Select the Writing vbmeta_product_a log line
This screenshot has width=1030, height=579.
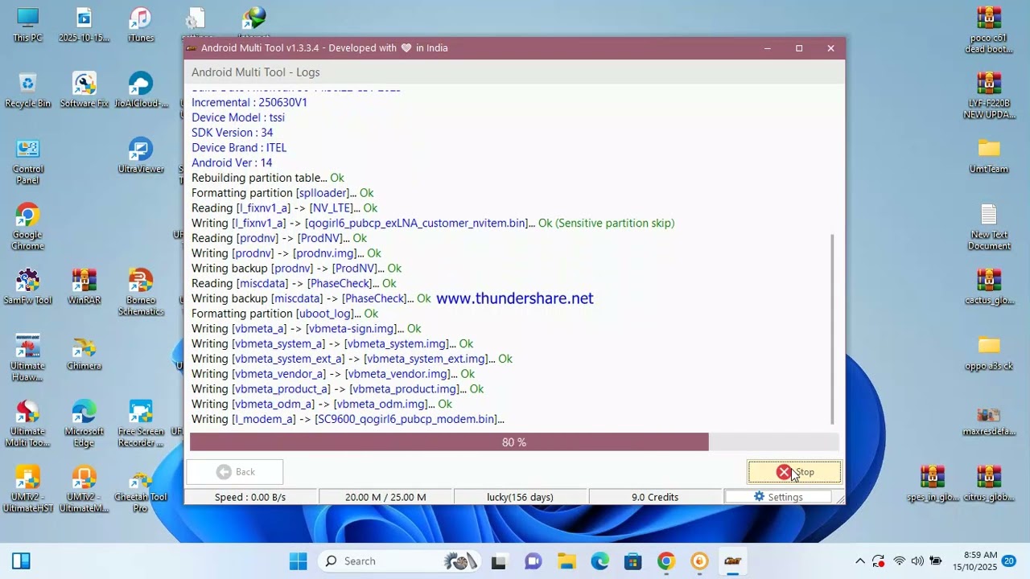(337, 389)
